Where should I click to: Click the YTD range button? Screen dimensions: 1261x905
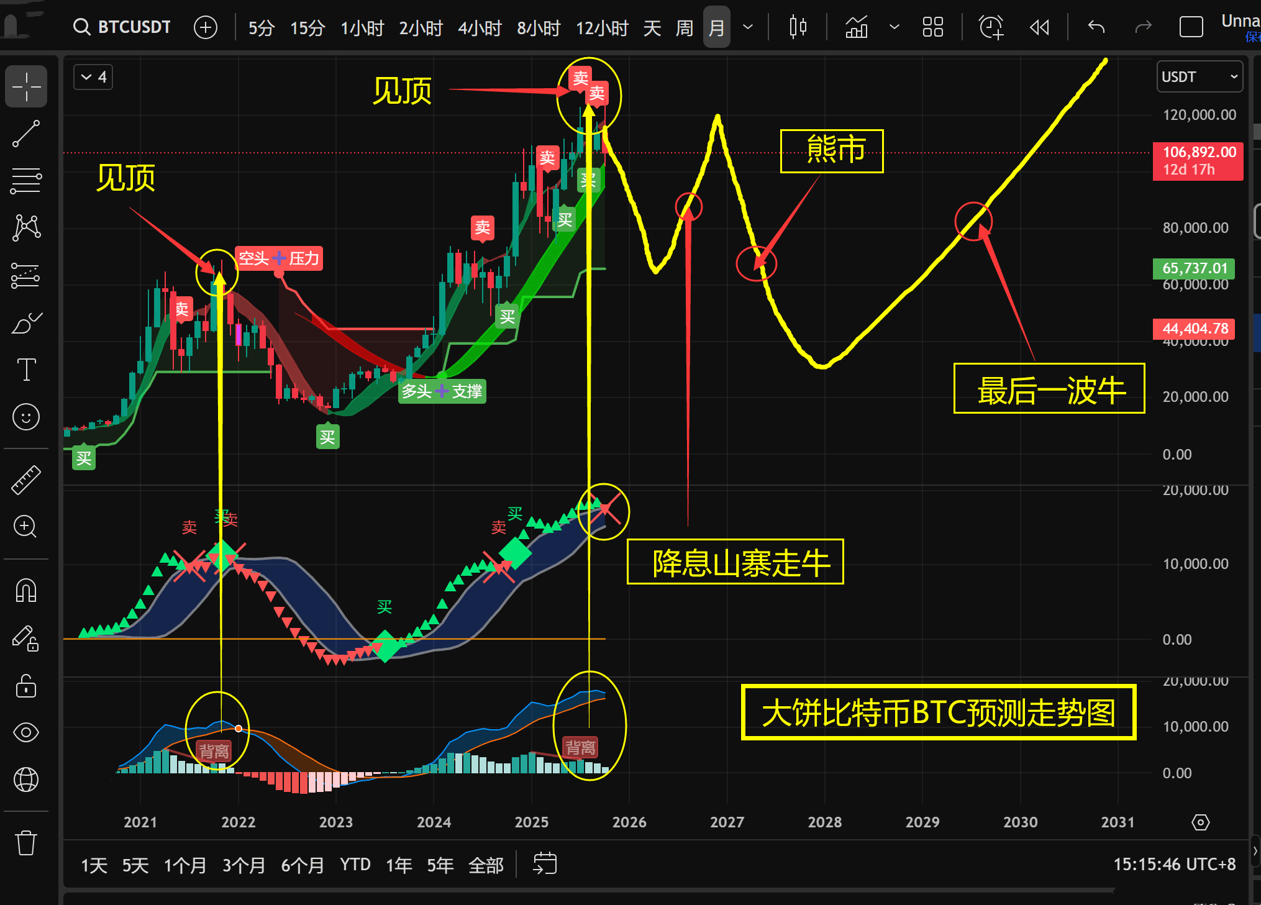click(x=355, y=865)
